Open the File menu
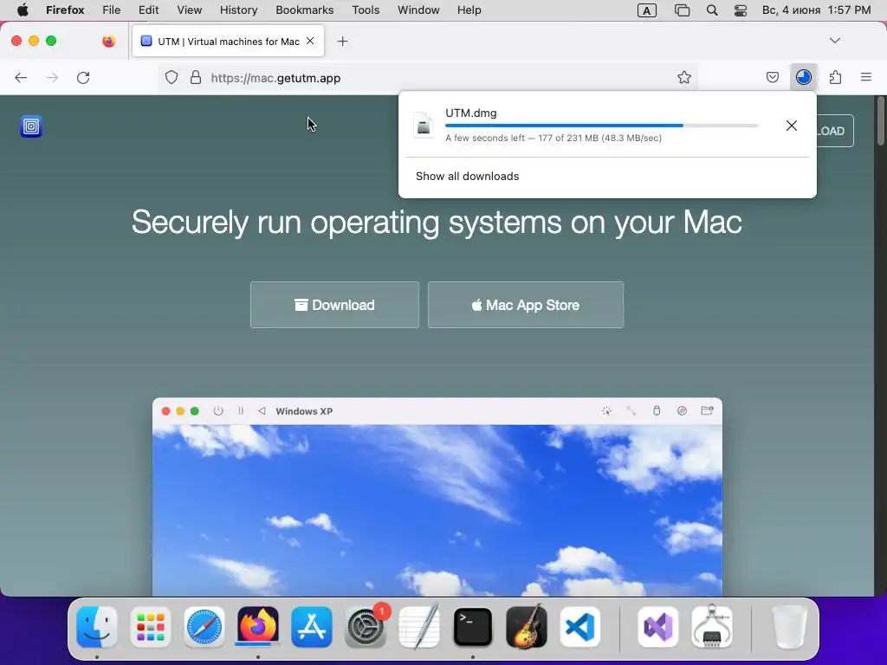887x665 pixels. coord(112,10)
